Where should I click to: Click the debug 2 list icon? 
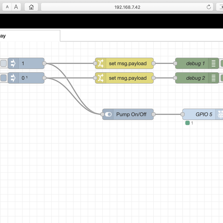[x=213, y=78]
